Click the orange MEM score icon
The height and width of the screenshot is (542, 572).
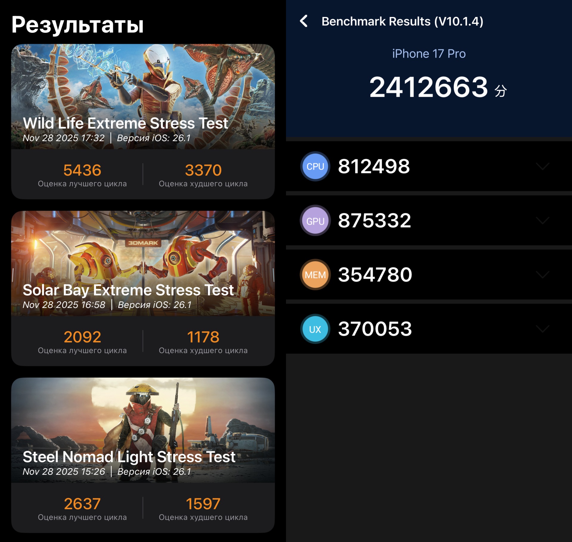coord(315,275)
